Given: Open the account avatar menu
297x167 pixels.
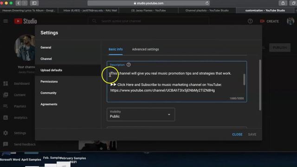Looking at the screenshot, I should pyautogui.click(x=291, y=21).
